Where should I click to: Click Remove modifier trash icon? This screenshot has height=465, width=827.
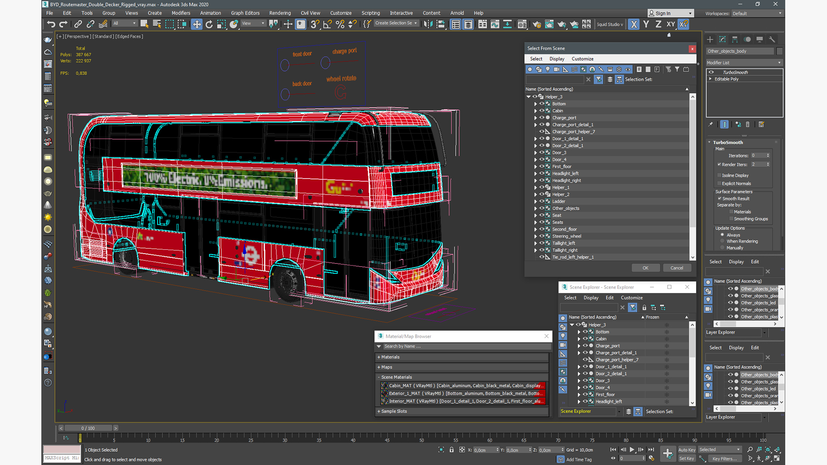(x=748, y=124)
